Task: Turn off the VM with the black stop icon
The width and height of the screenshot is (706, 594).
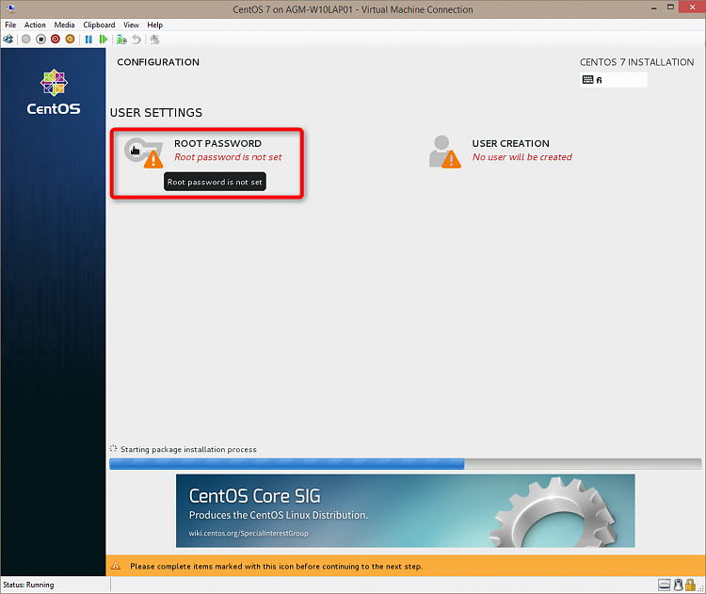Action: [x=41, y=40]
